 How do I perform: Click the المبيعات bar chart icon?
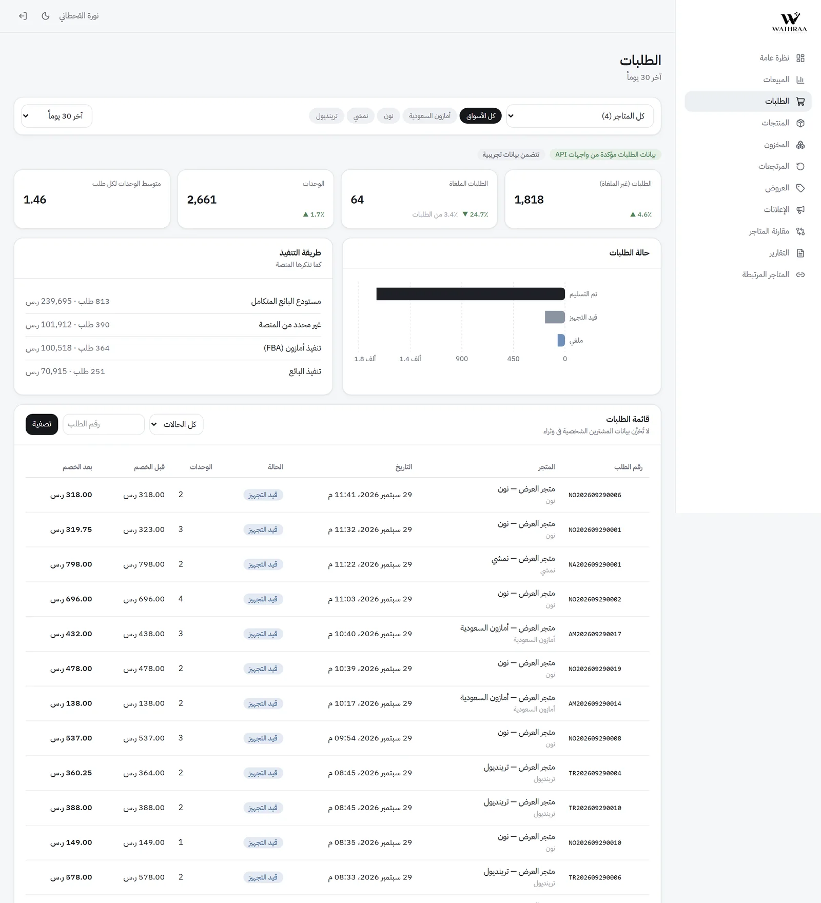(800, 80)
